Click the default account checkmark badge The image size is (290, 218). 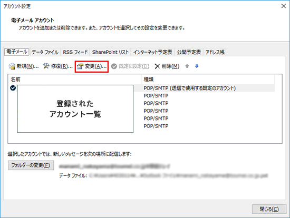pos(13,88)
